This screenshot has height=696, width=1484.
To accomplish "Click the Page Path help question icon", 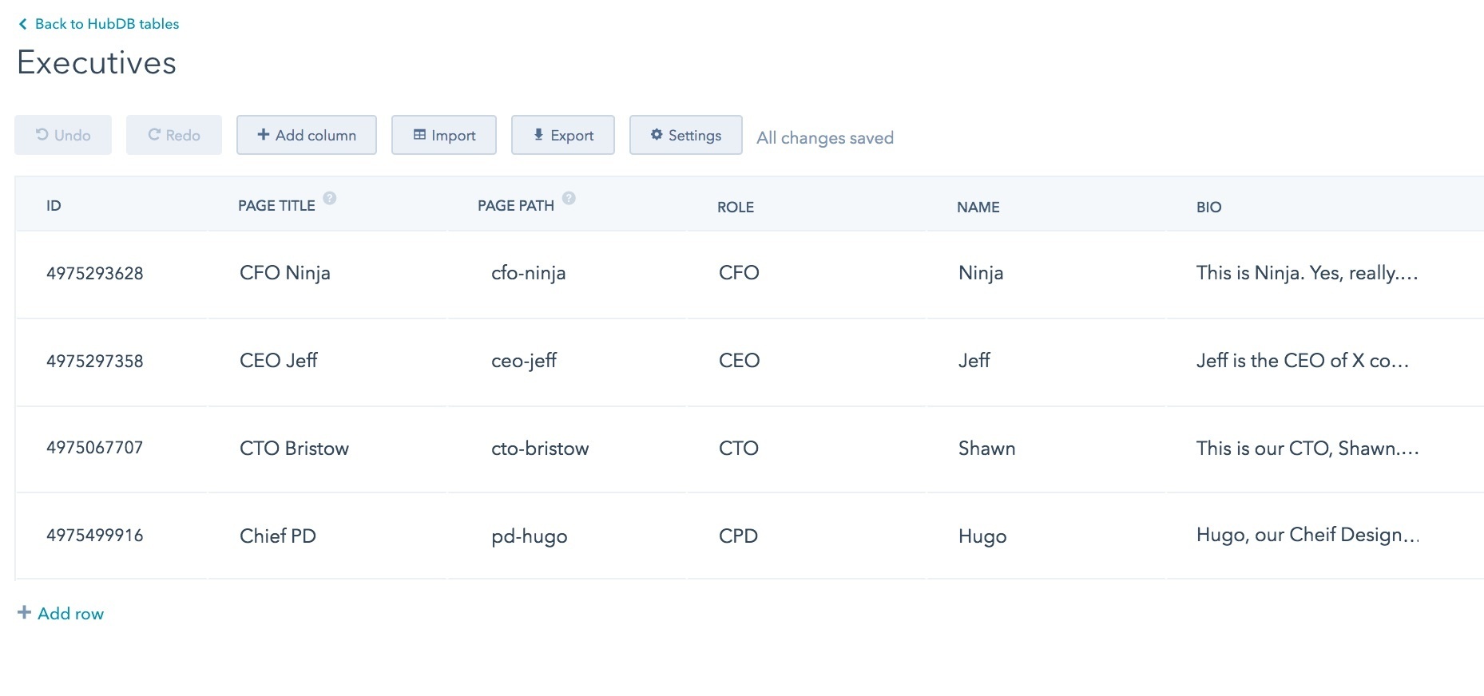I will (x=569, y=198).
